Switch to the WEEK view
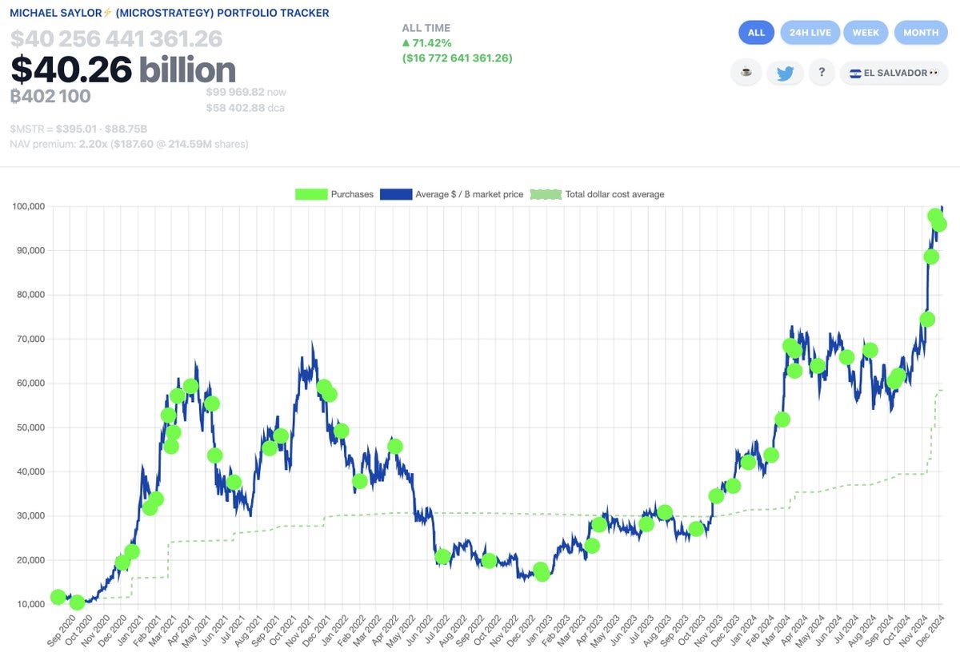Viewport: 960px width, 660px height. click(866, 32)
